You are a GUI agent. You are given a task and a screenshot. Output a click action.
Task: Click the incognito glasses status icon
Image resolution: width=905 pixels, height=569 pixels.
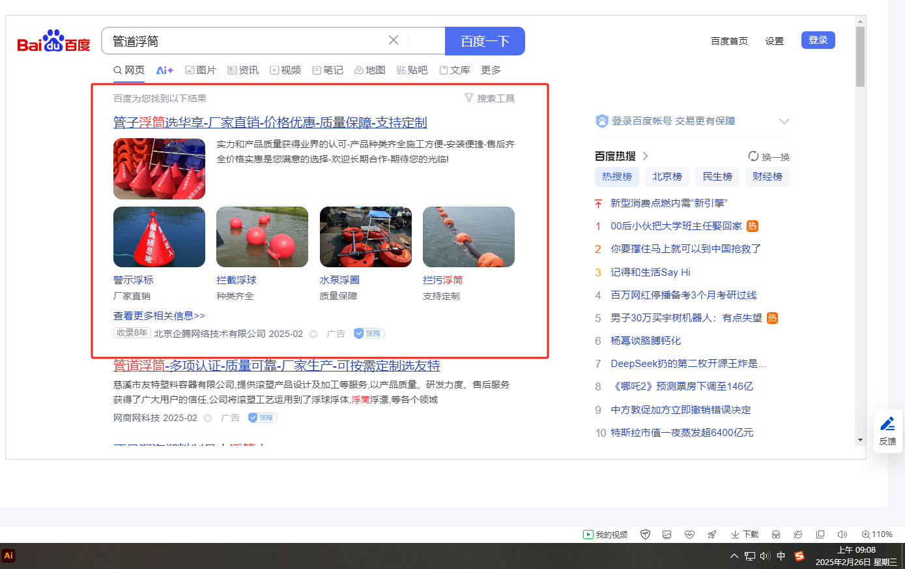click(776, 534)
